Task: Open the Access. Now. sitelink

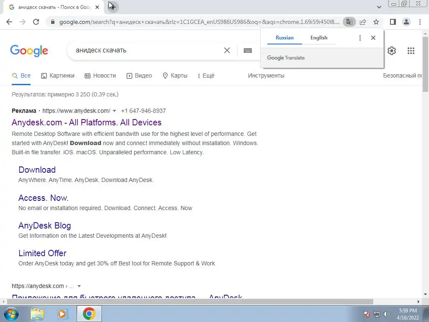Action: (43, 198)
